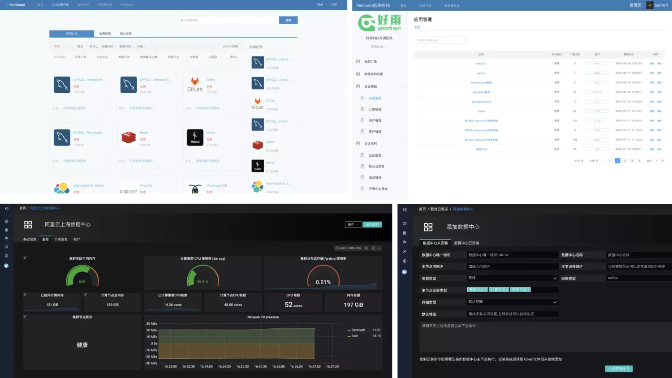The image size is (672, 378).
Task: Click the GitLab icon in the 热销应用 list
Action: (258, 104)
